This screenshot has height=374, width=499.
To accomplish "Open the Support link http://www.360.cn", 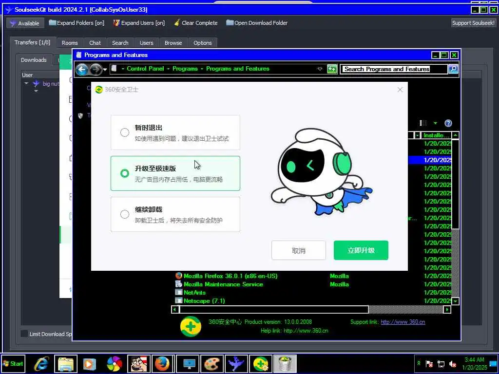I will (403, 322).
